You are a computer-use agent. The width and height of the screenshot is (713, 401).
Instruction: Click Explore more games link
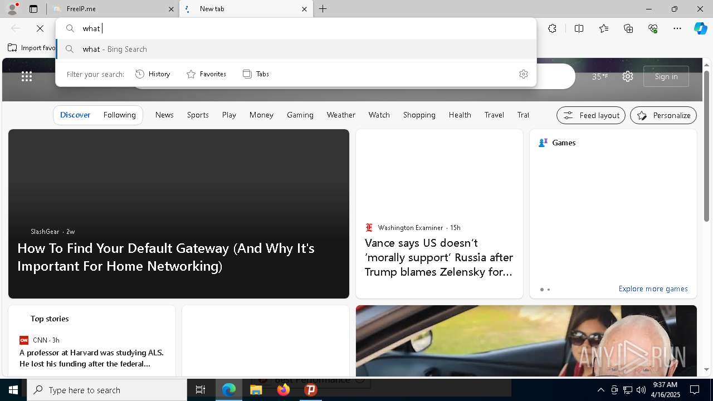(653, 289)
